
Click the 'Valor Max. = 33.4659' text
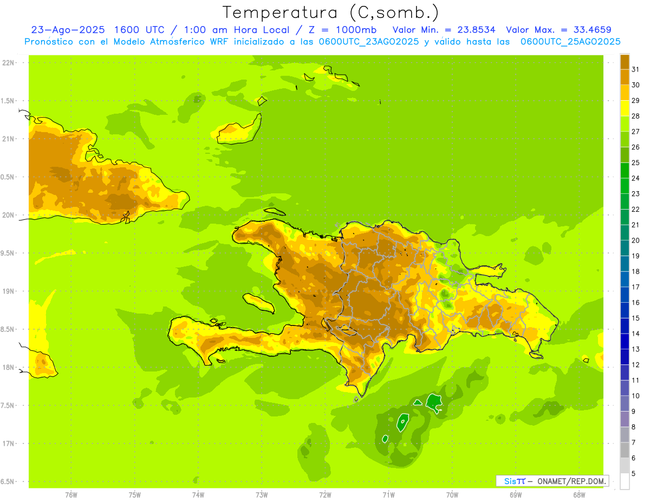(x=559, y=30)
